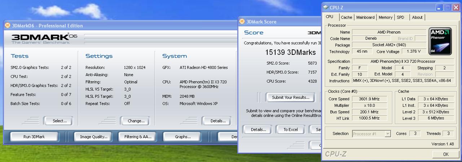Click the Package field Socket AM2+ (940)
The image size is (462, 162).
[389, 45]
